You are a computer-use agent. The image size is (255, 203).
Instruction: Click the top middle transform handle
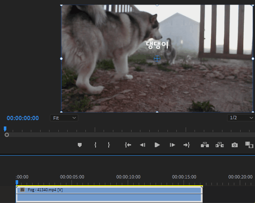[157, 5]
